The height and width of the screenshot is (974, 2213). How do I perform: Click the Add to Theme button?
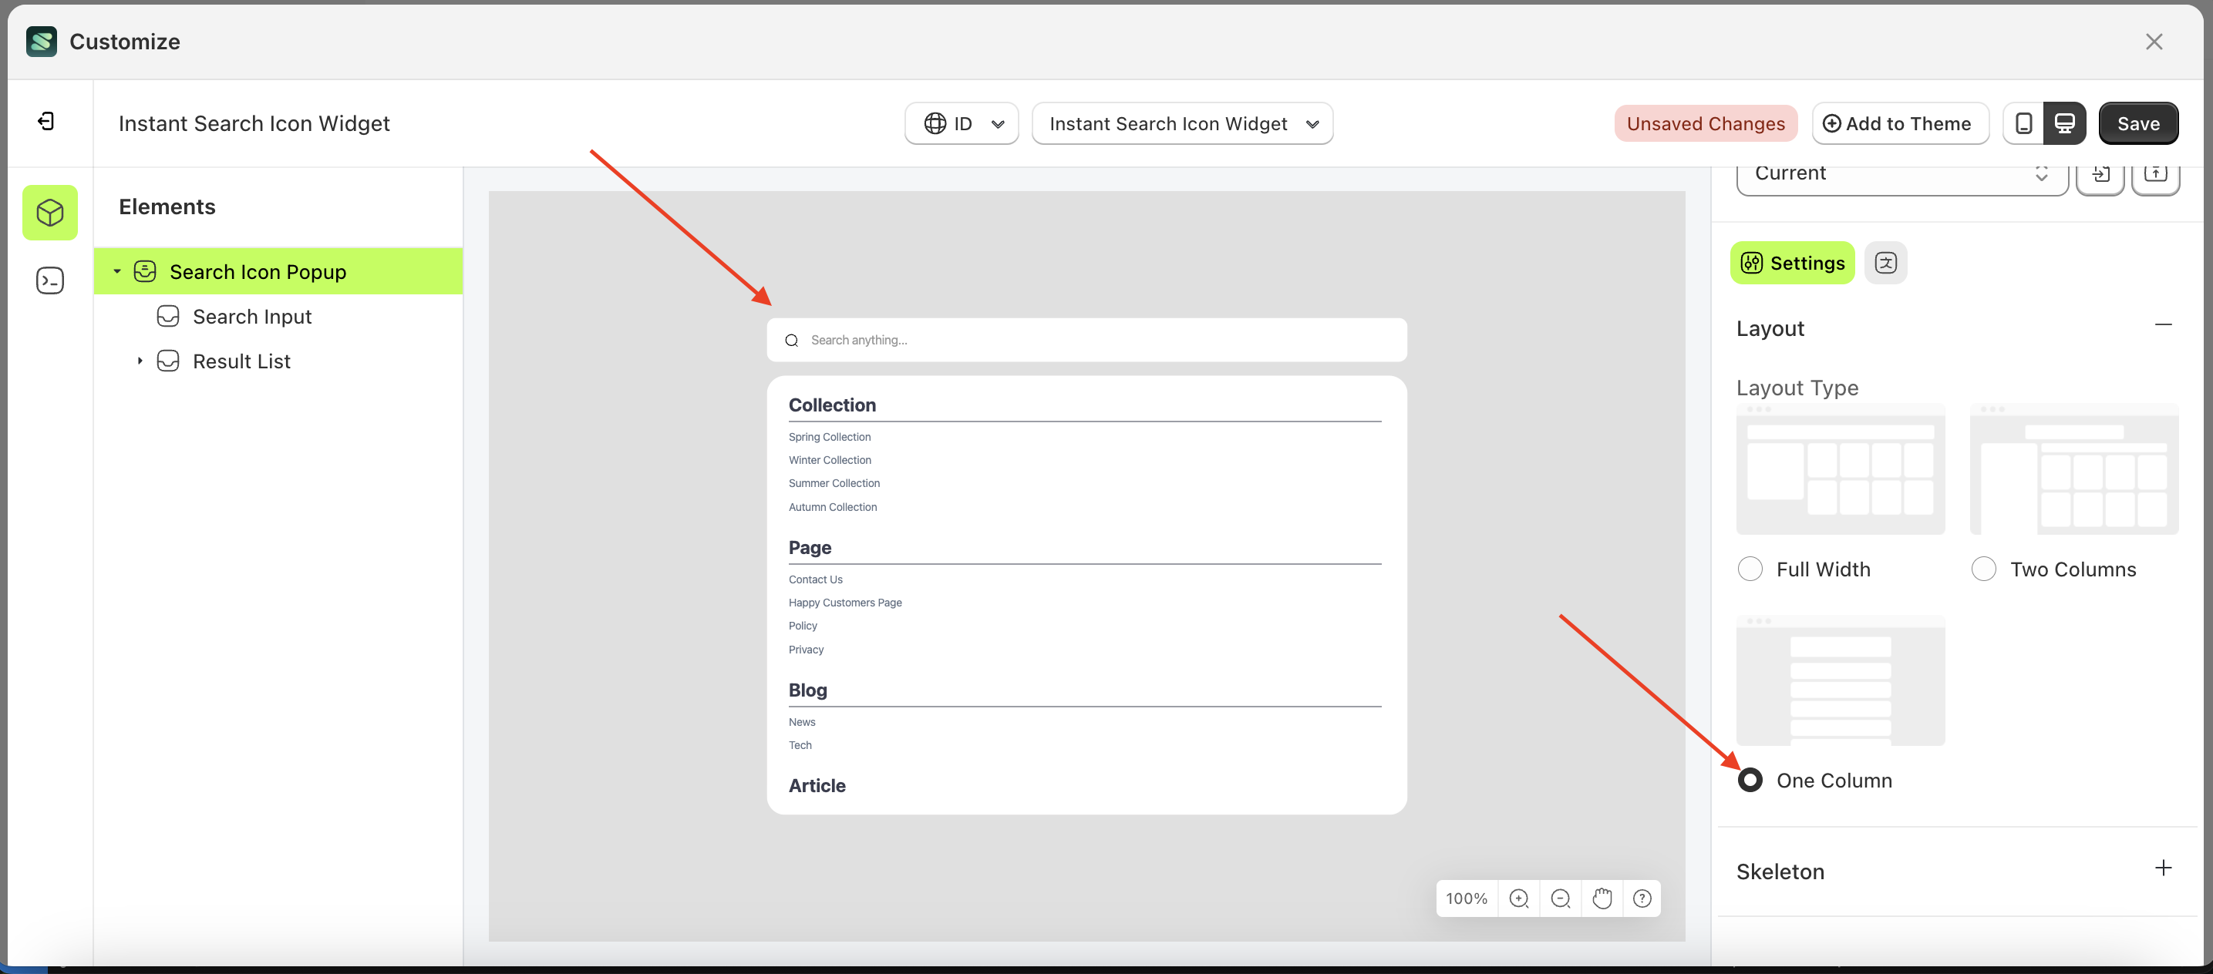click(1900, 123)
